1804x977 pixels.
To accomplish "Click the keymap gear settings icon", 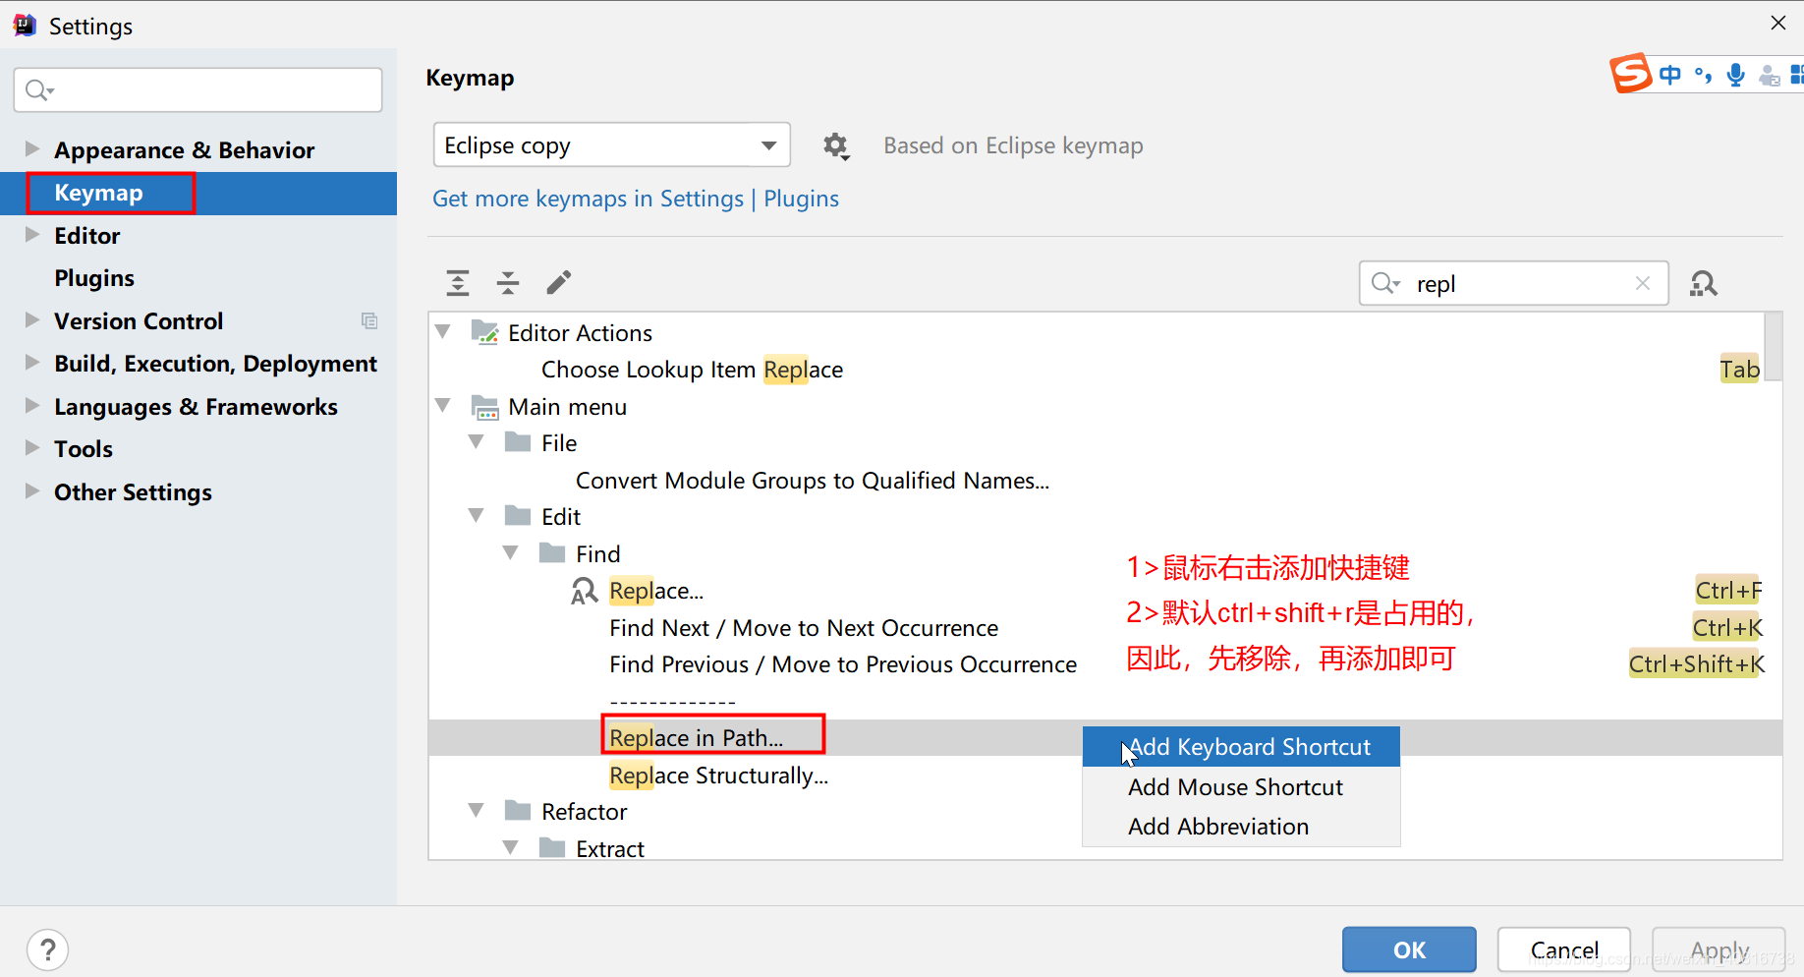I will [x=835, y=146].
